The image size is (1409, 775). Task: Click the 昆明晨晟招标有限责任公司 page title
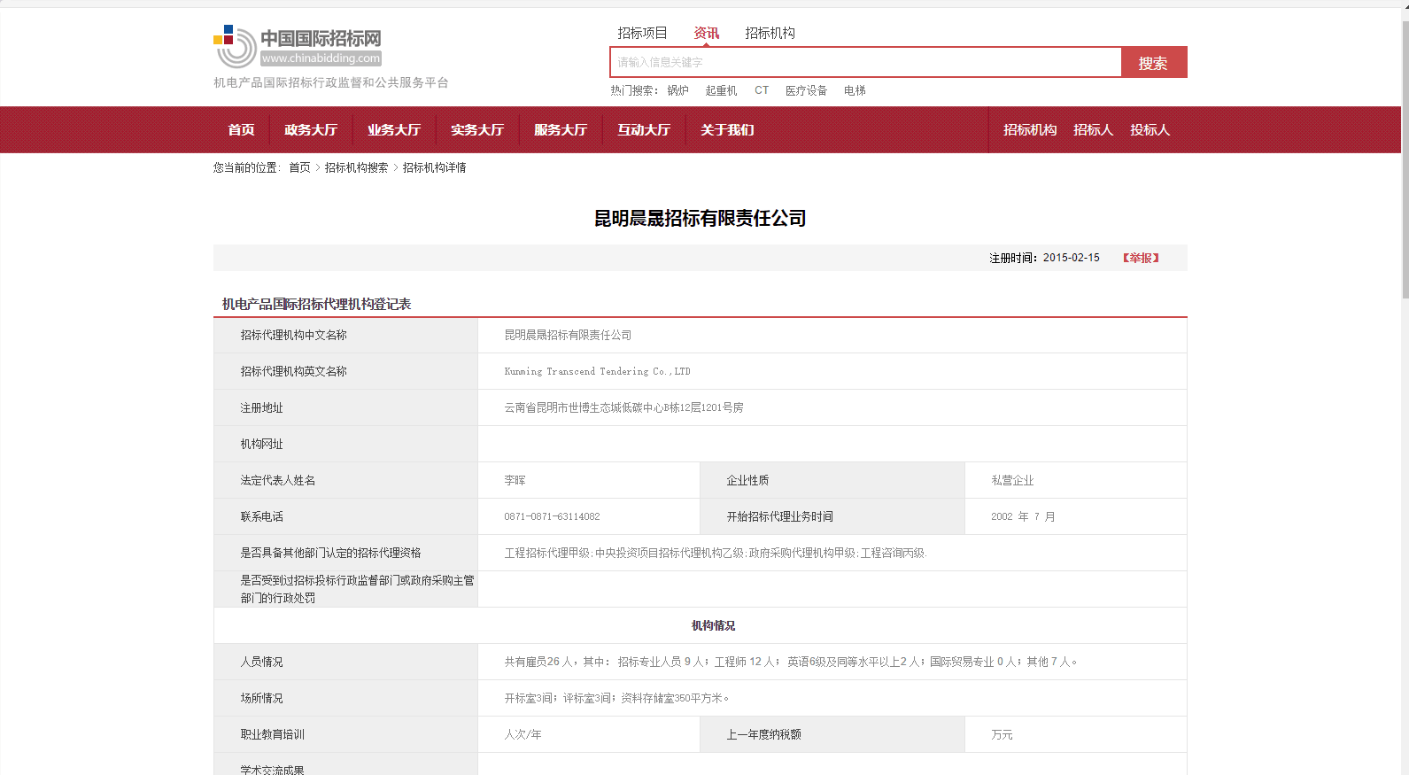(700, 219)
